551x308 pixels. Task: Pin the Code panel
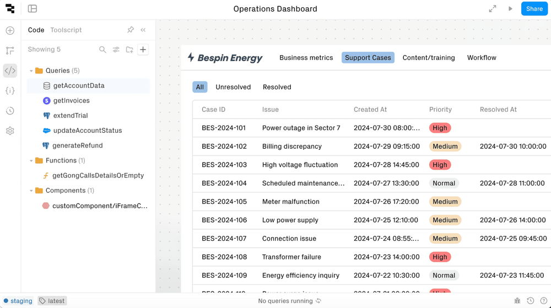[131, 30]
